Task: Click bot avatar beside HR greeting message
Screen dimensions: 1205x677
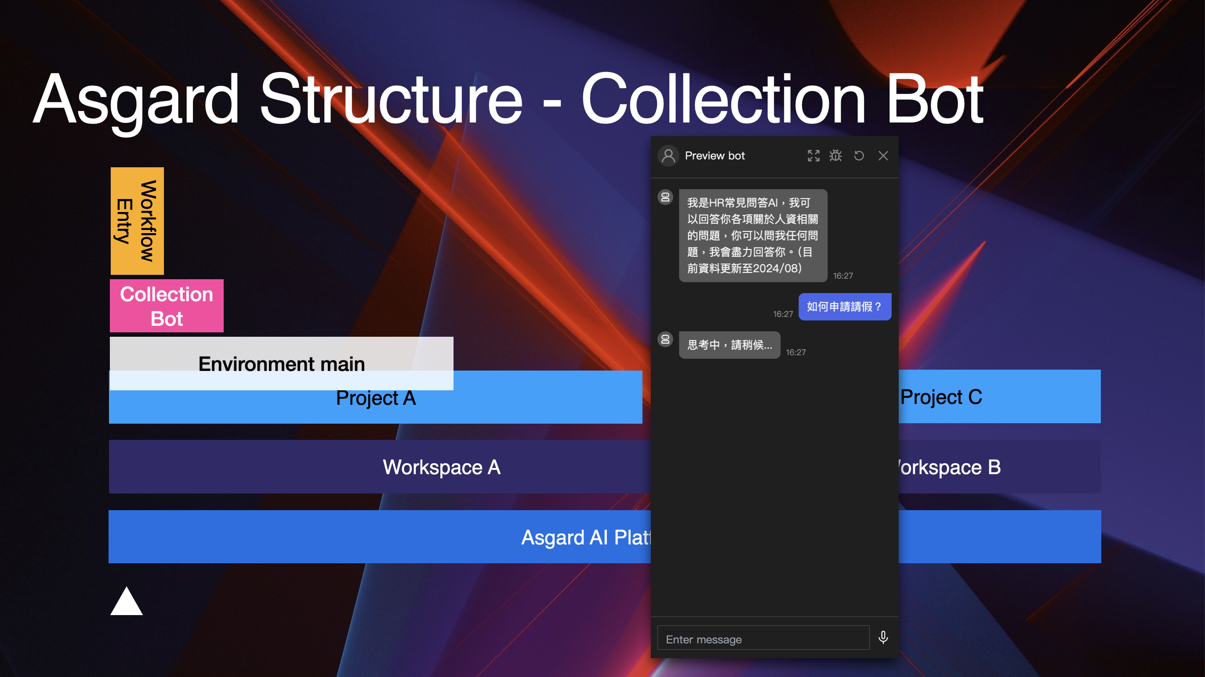Action: click(665, 197)
